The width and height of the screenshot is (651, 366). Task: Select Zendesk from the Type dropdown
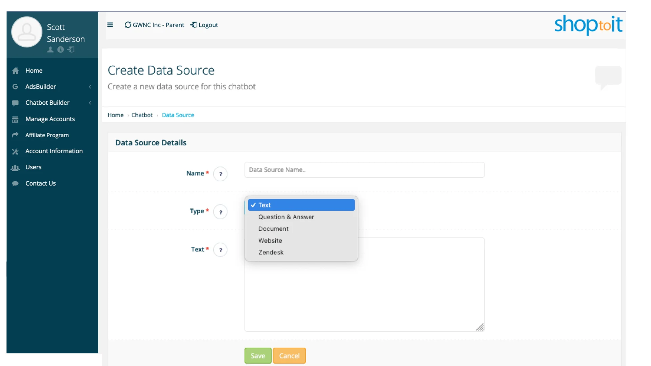[271, 252]
